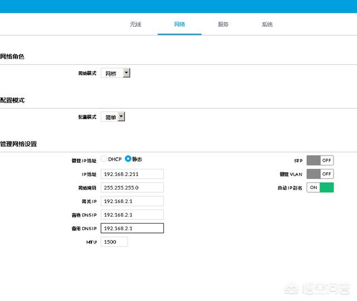Screen dimensions: 357x301
Task: Open the 服务 tab
Action: click(223, 25)
